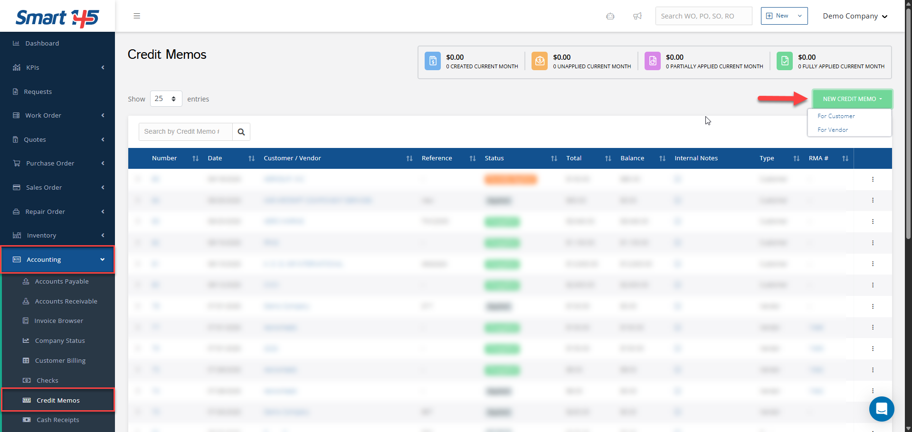Image resolution: width=912 pixels, height=432 pixels.
Task: Click the robot assistant icon in header
Action: click(x=610, y=16)
